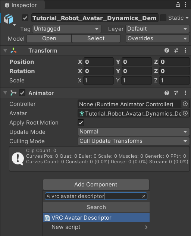The height and width of the screenshot is (236, 191).
Task: Open Animator component more options menu
Action: 185,93
